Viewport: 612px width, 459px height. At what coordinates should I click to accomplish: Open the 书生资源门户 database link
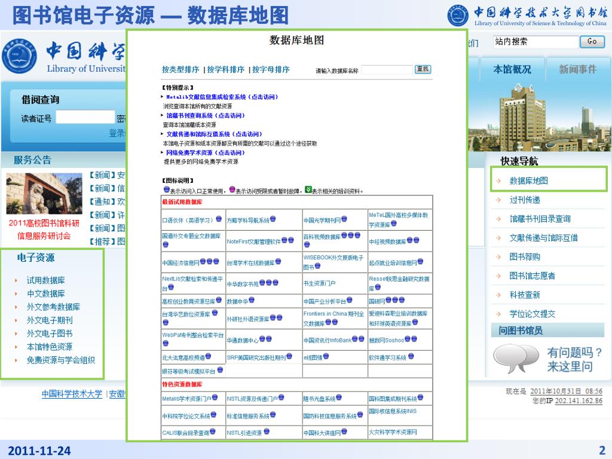click(320, 283)
